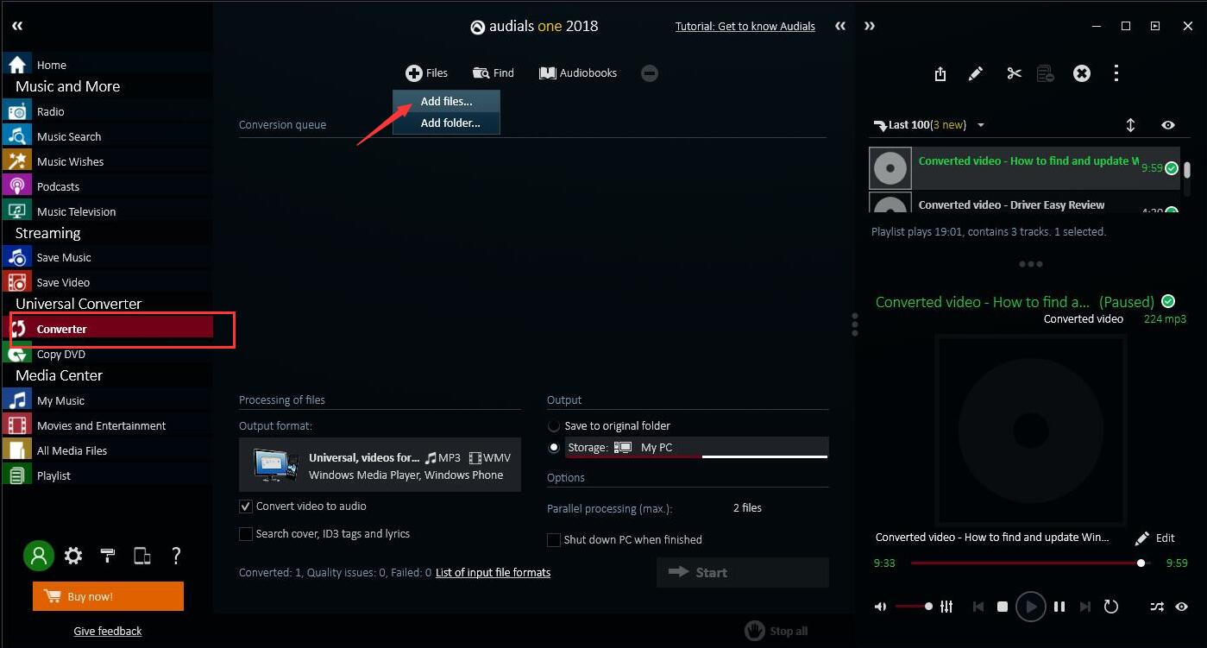Enable Convert video to audio

pyautogui.click(x=246, y=506)
